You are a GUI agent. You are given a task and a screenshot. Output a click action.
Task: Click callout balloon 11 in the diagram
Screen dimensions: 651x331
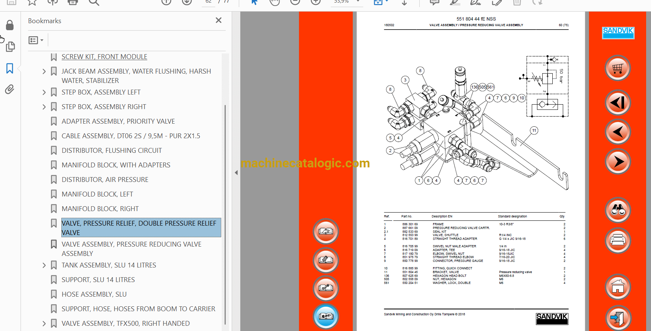coord(534,130)
